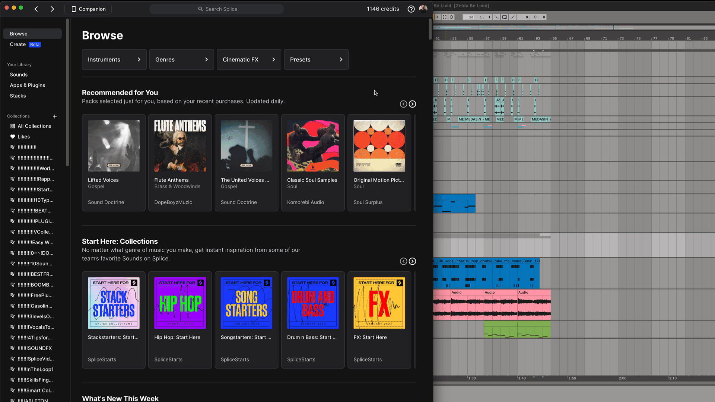Open the Companion view button
The image size is (715, 402).
(88, 9)
